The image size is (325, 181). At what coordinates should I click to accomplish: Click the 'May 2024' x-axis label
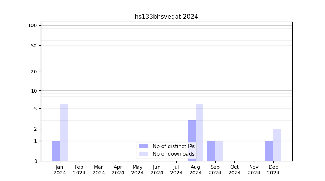[137, 170]
